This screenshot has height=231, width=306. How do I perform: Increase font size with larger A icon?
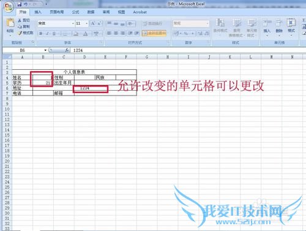93,23
